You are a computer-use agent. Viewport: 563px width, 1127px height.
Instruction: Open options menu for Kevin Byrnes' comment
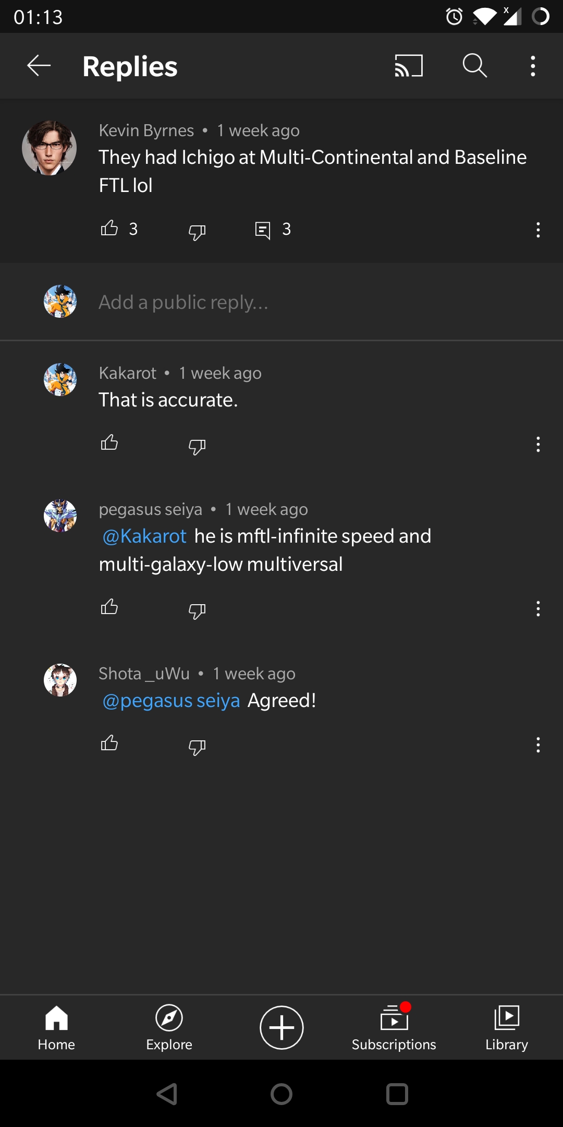[x=538, y=230]
